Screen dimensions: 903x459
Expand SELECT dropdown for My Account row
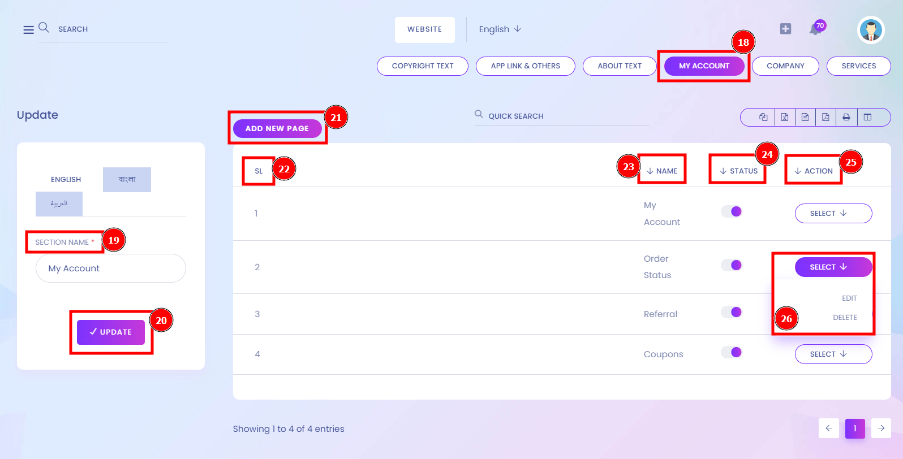click(833, 213)
